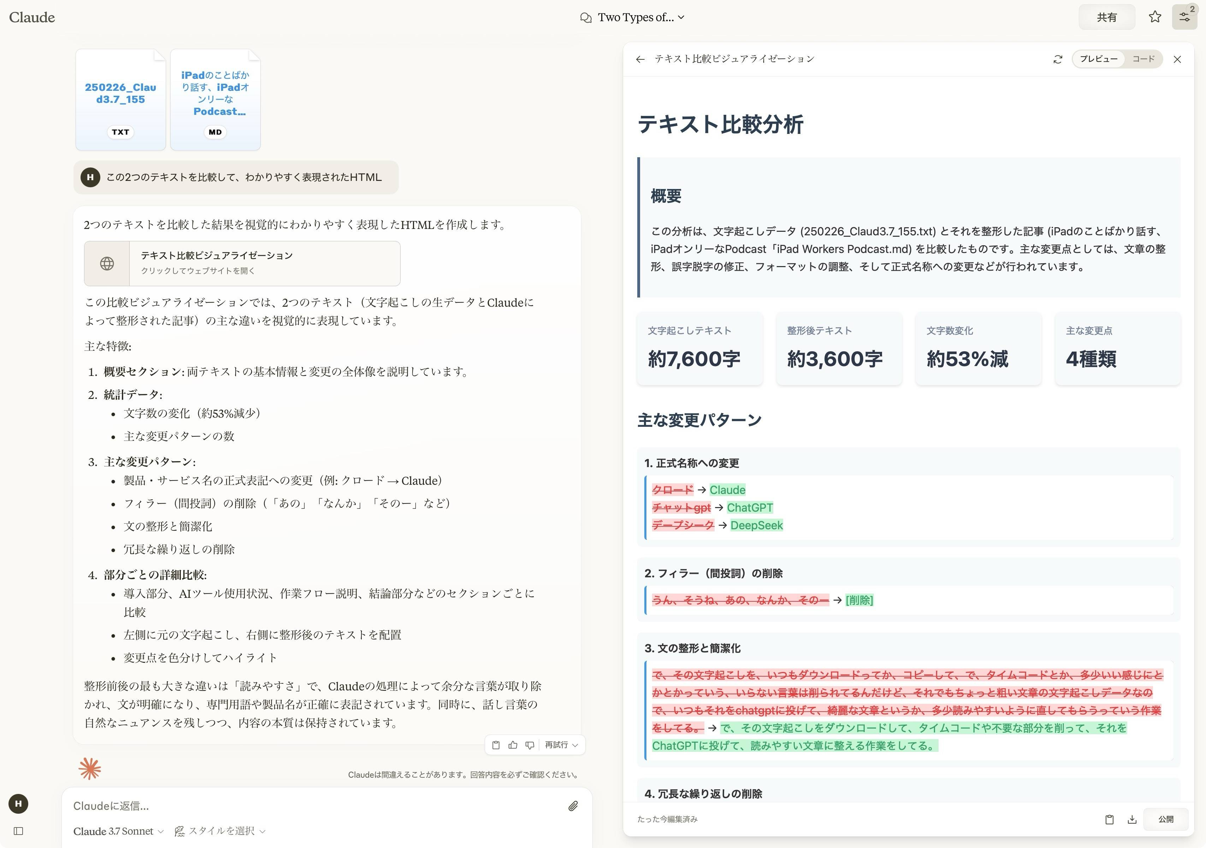
Task: Click the Claude logo home link
Action: [32, 17]
